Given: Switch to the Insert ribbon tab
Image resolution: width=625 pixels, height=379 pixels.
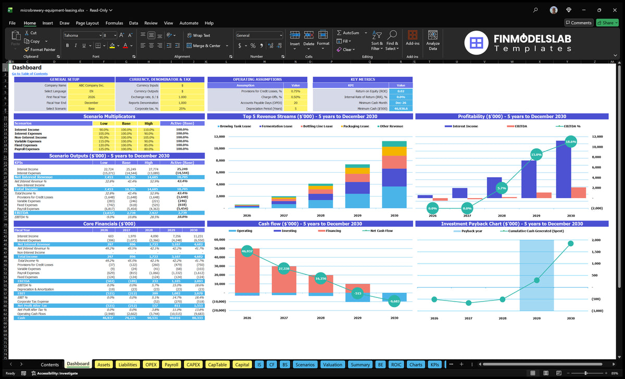Looking at the screenshot, I should 47,23.
